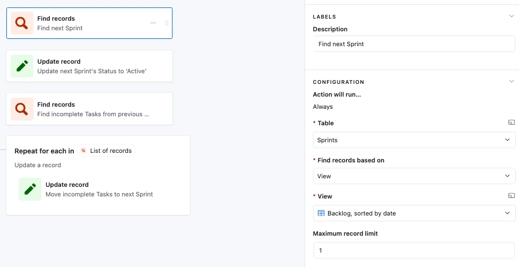
Task: Open the Find records based on dropdown
Action: tap(414, 176)
